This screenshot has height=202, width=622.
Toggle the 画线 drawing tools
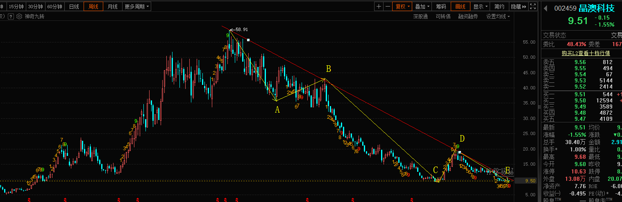coord(461,7)
